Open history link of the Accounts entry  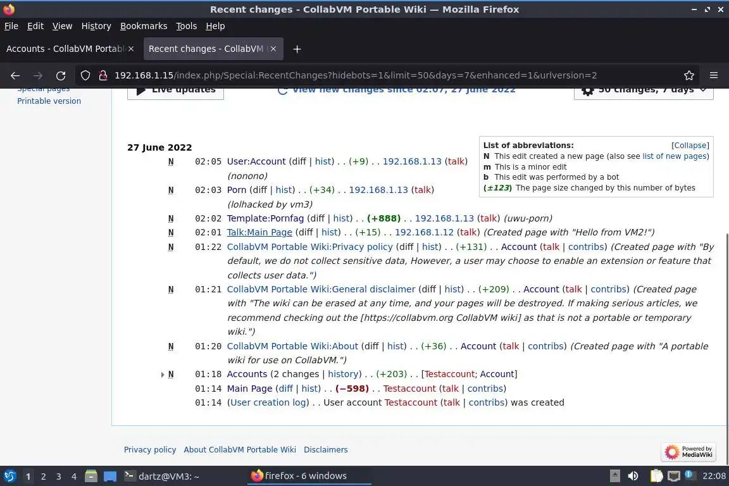(x=343, y=375)
